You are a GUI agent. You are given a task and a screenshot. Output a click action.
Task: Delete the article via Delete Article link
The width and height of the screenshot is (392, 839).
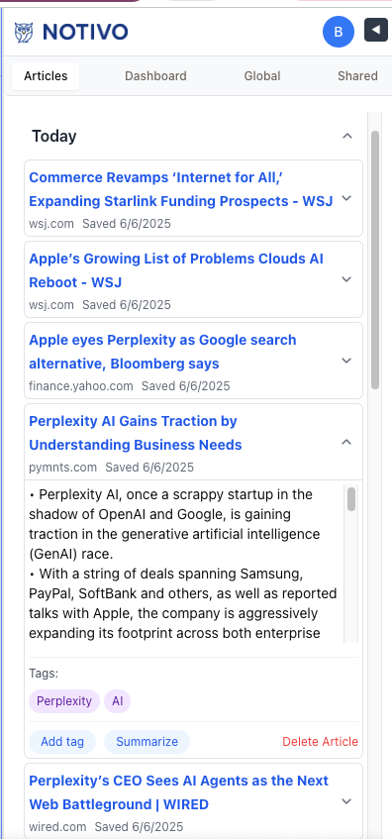click(321, 742)
